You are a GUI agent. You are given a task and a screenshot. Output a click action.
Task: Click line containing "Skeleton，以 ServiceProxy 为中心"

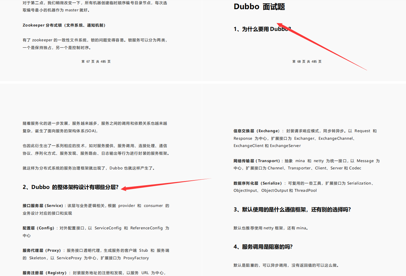86,258
